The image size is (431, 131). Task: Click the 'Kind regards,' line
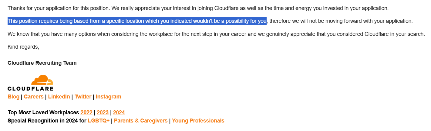23,47
